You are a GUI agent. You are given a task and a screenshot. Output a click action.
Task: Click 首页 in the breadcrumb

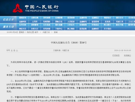pos(37,32)
